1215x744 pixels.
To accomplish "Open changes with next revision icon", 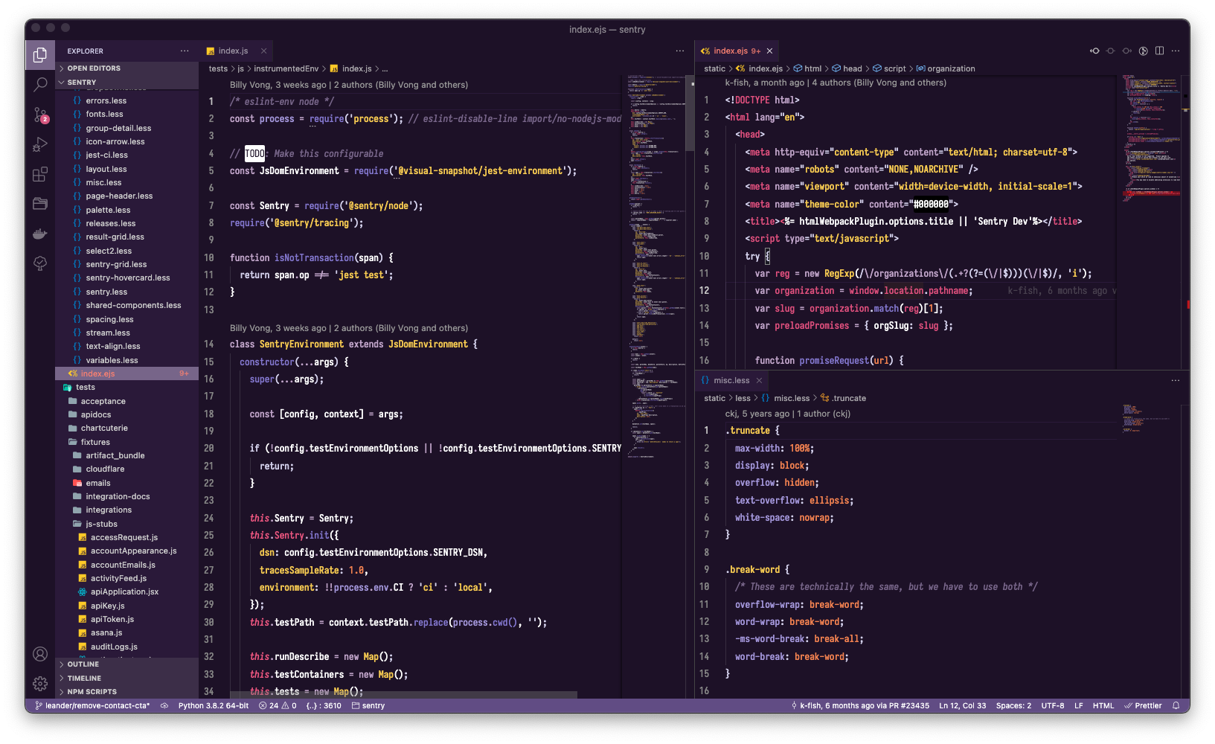I will click(x=1127, y=51).
